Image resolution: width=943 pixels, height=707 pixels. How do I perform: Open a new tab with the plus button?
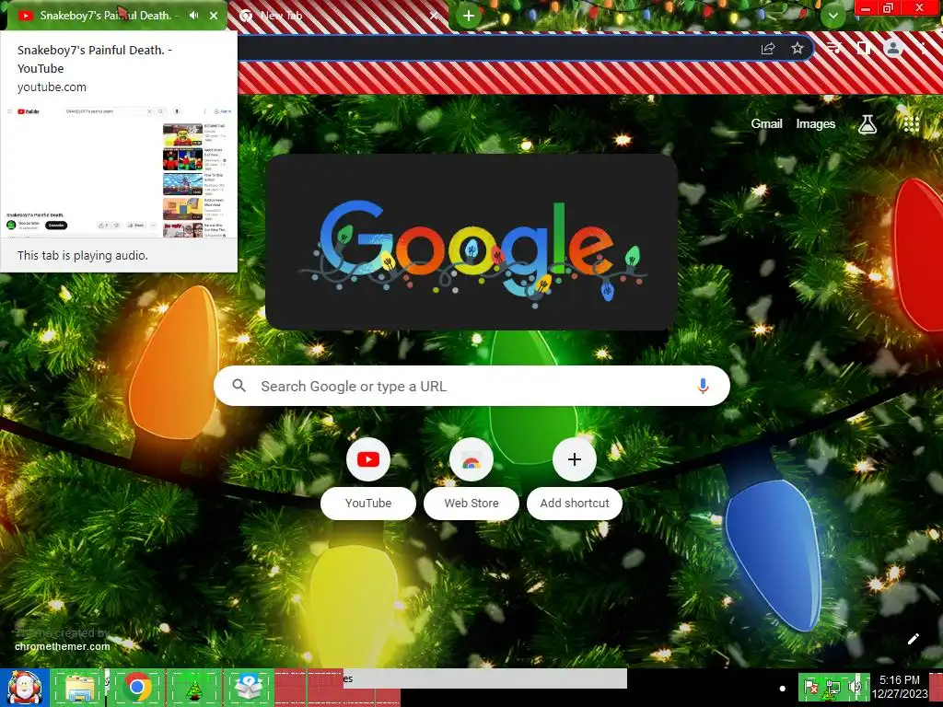469,16
